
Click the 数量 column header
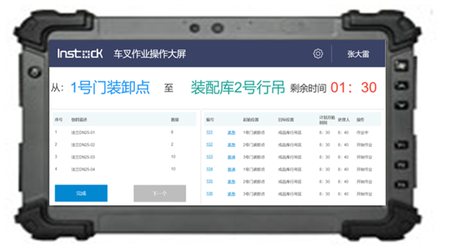coord(175,120)
